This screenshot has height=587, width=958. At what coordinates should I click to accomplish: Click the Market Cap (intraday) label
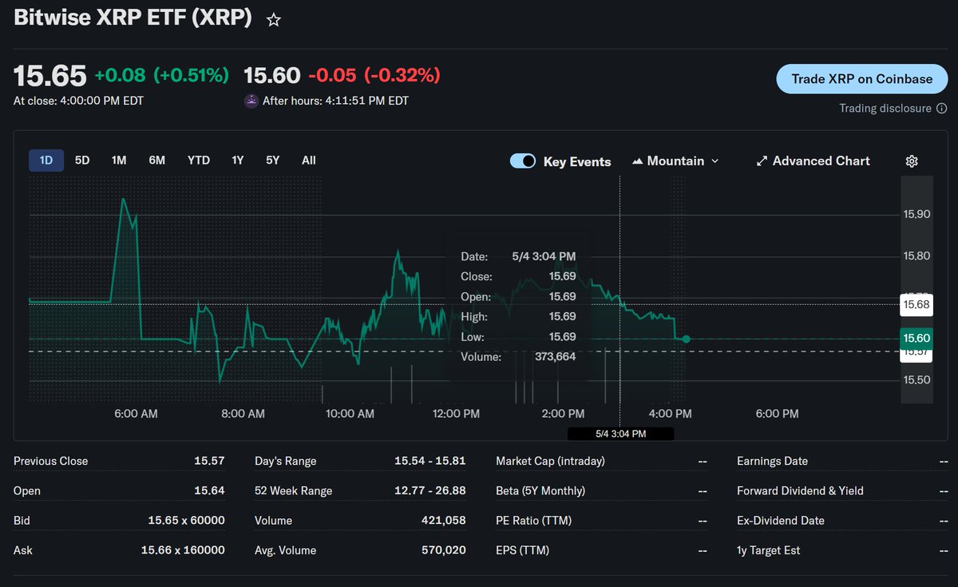tap(550, 461)
